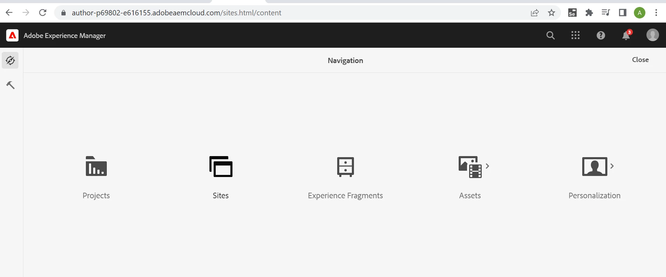Image resolution: width=666 pixels, height=277 pixels.
Task: Expand the Personalization submenu chevron
Action: coord(612,166)
